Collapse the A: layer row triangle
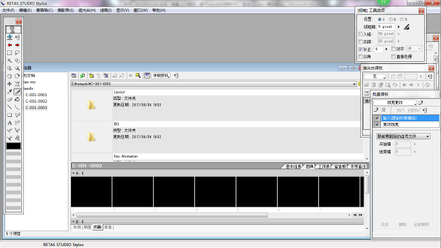Viewport: 441px width, 248px height. click(x=74, y=173)
